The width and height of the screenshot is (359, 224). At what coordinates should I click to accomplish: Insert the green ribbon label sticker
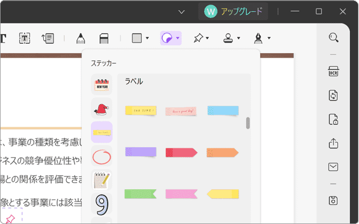pyautogui.click(x=140, y=194)
